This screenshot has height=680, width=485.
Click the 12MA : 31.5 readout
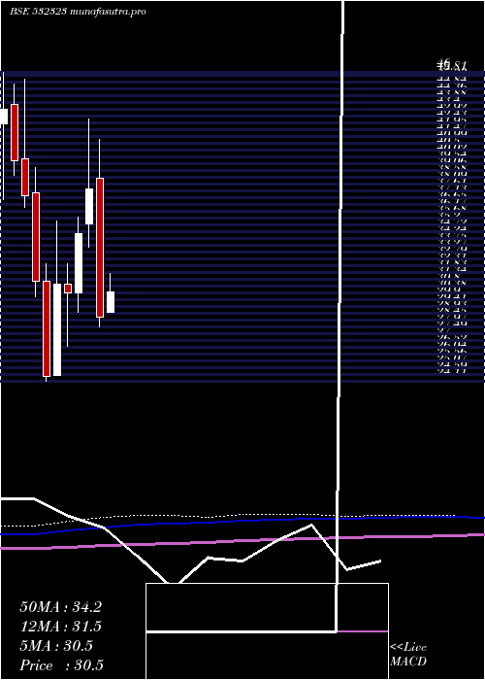point(60,627)
